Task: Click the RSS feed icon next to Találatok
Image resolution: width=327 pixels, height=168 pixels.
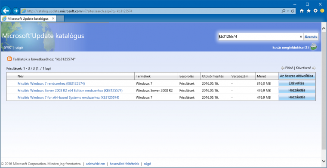Action: [9, 59]
